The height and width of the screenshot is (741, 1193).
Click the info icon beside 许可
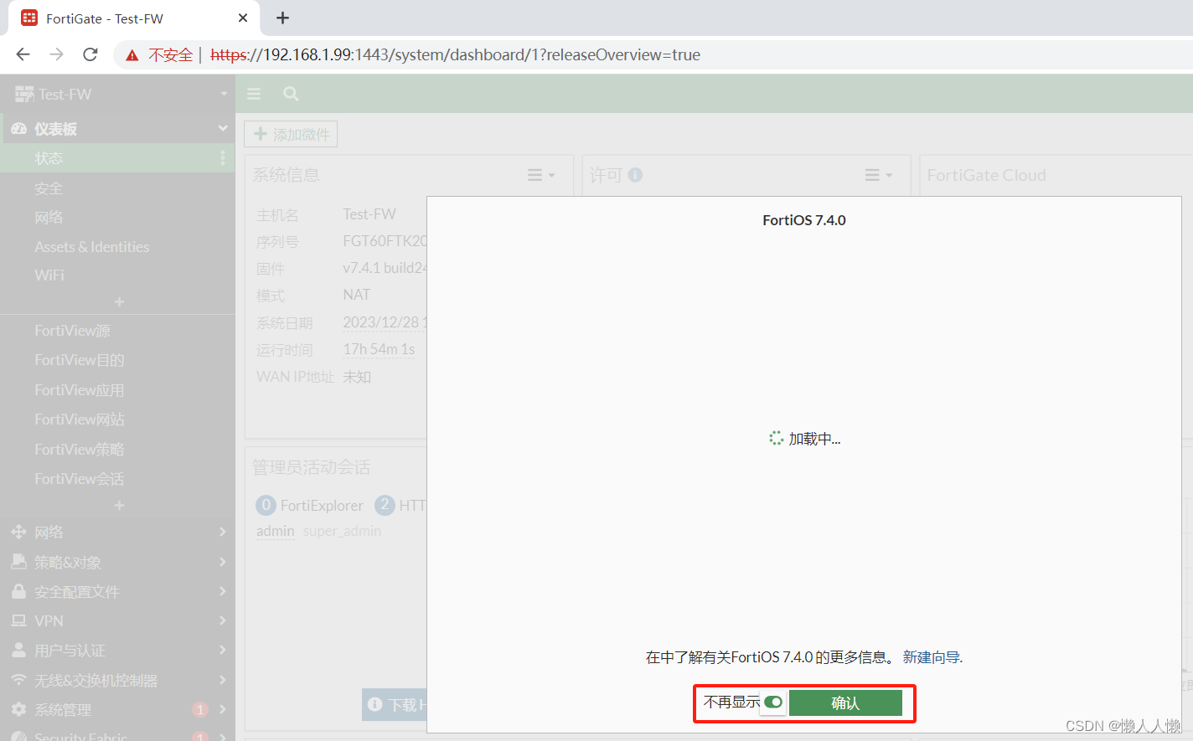(x=635, y=175)
